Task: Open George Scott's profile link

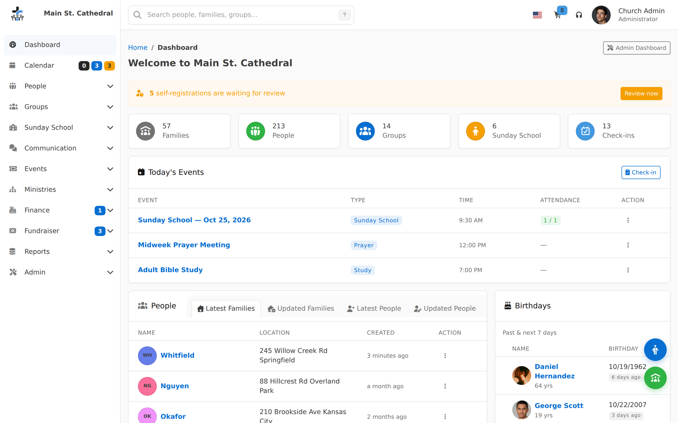Action: coord(559,406)
